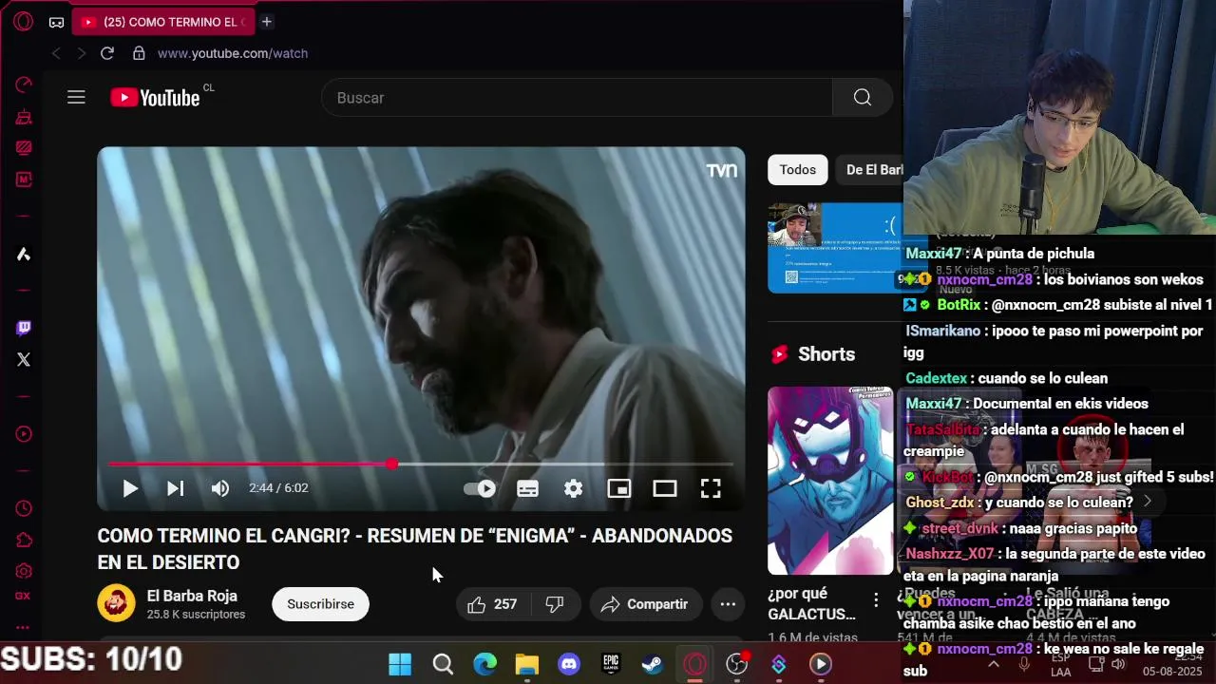
Task: Click the 2:44 / 6:02 time display
Action: [278, 488]
